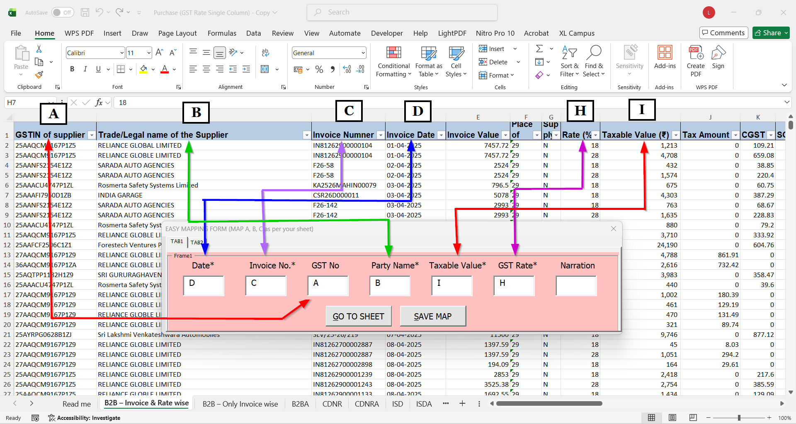Toggle AutoSave switch
Viewport: 796px width, 424px height.
[63, 12]
